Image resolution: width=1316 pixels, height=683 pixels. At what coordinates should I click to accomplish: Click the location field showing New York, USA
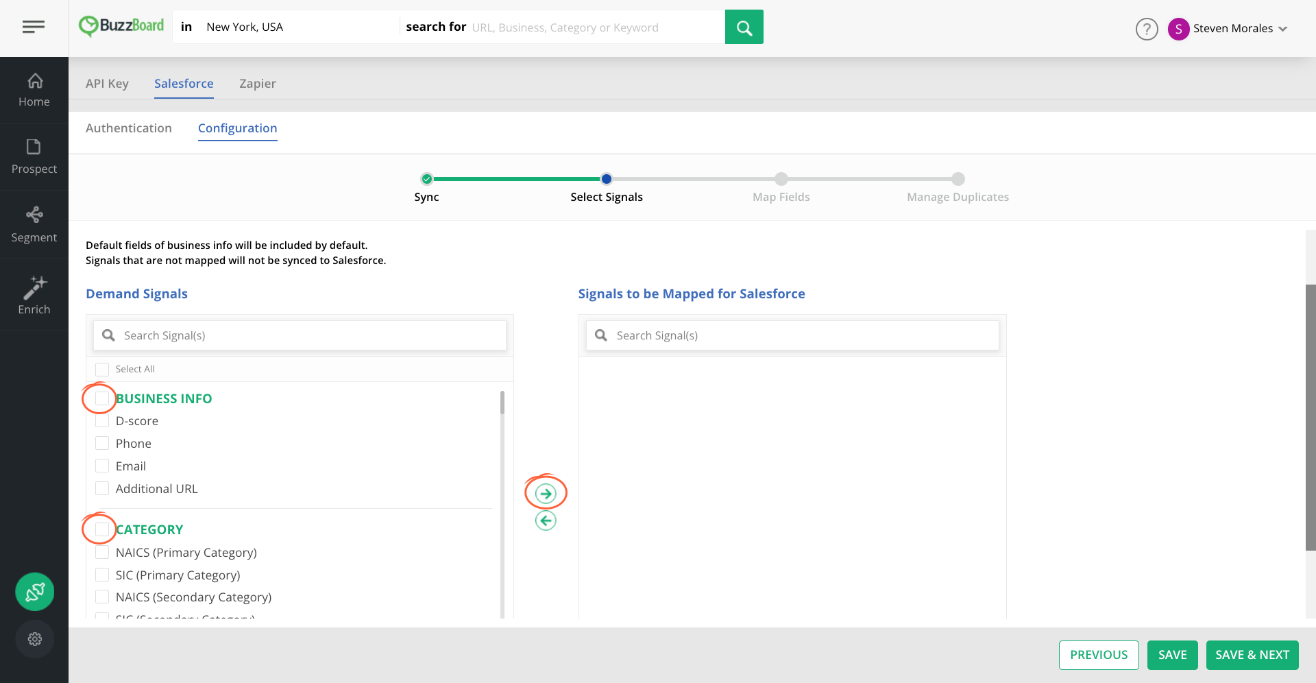(298, 27)
